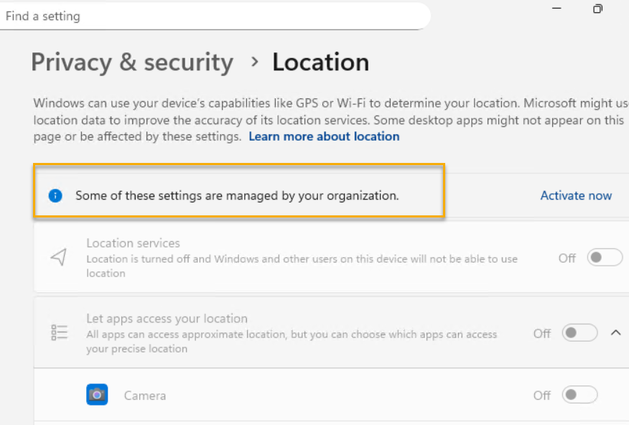Viewport: 629px width, 425px height.
Task: Click the breadcrumb chevron before Location
Action: point(254,62)
